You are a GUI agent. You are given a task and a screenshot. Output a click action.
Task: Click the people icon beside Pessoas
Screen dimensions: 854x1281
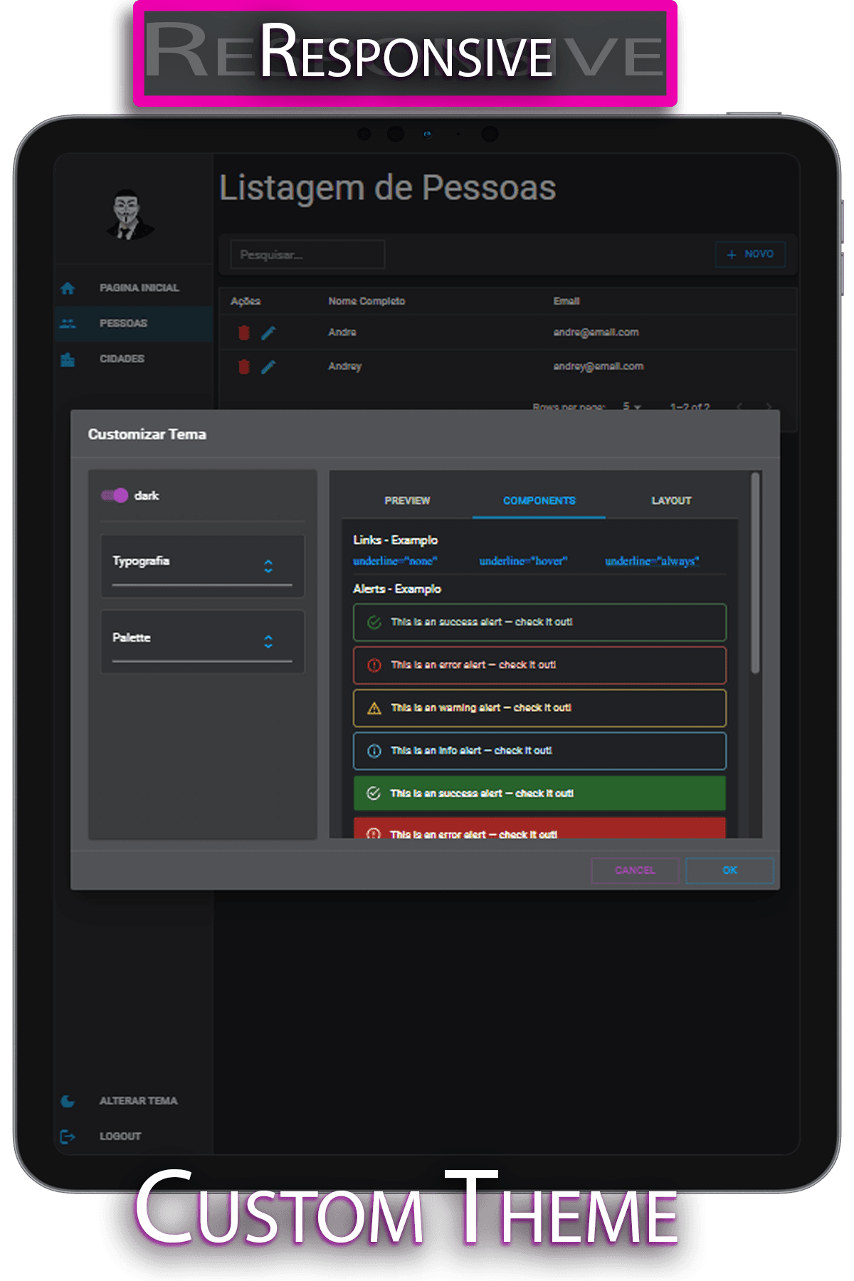pos(68,324)
